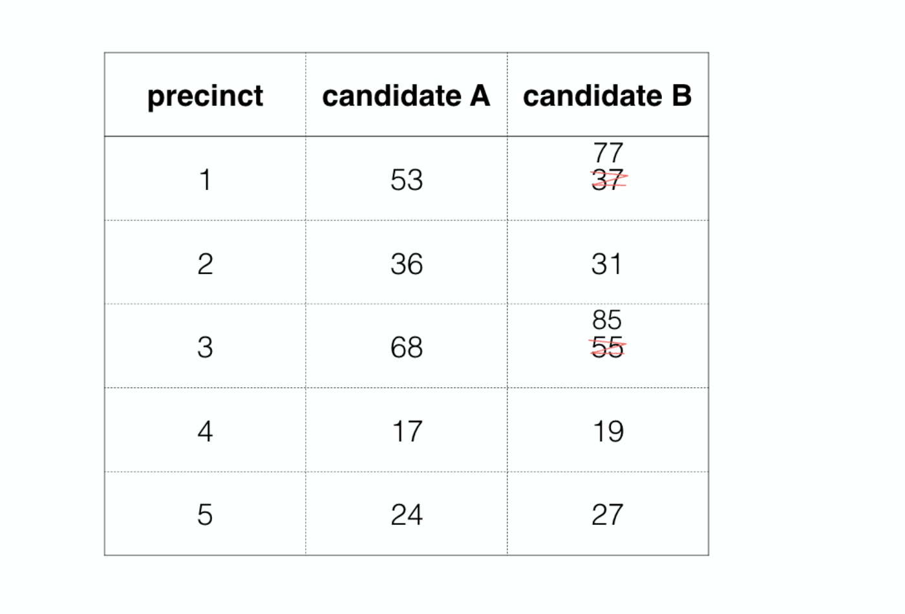Select candidate A value 24
This screenshot has width=905, height=614.
click(x=407, y=515)
